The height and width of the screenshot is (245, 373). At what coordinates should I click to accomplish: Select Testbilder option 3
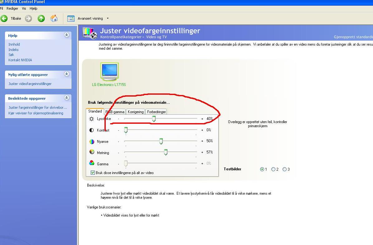284,169
